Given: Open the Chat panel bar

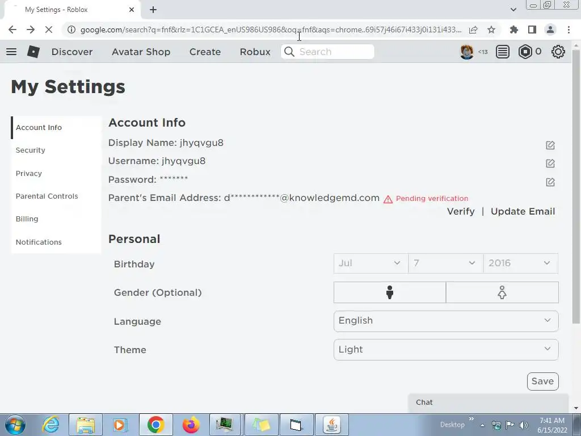Looking at the screenshot, I should 489,403.
